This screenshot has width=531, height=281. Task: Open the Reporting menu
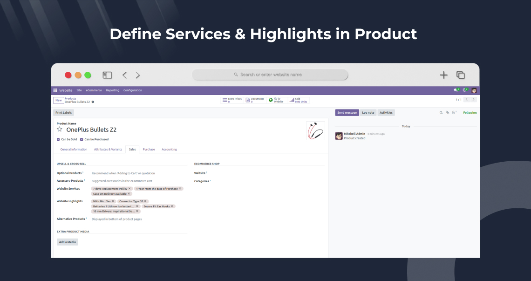click(x=112, y=90)
